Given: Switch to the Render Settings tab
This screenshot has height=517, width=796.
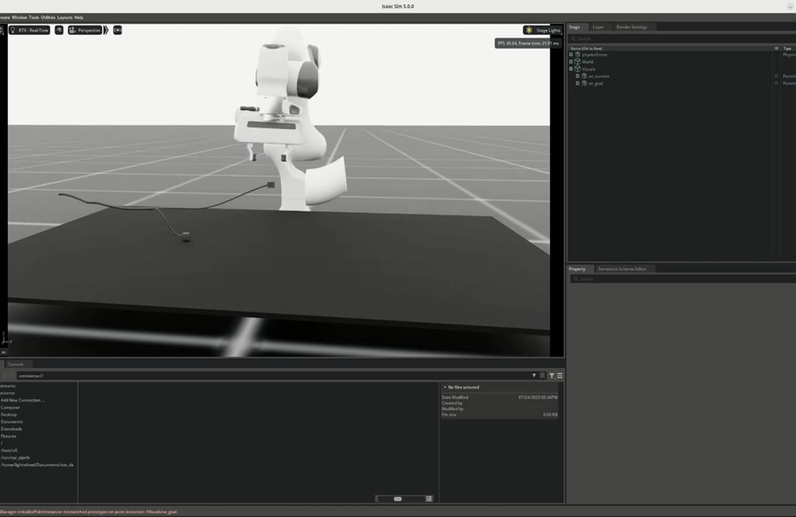Looking at the screenshot, I should coord(631,27).
